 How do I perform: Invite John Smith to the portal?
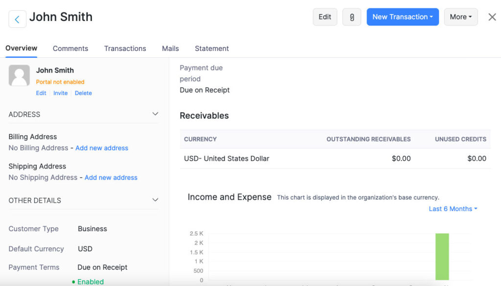tap(60, 93)
